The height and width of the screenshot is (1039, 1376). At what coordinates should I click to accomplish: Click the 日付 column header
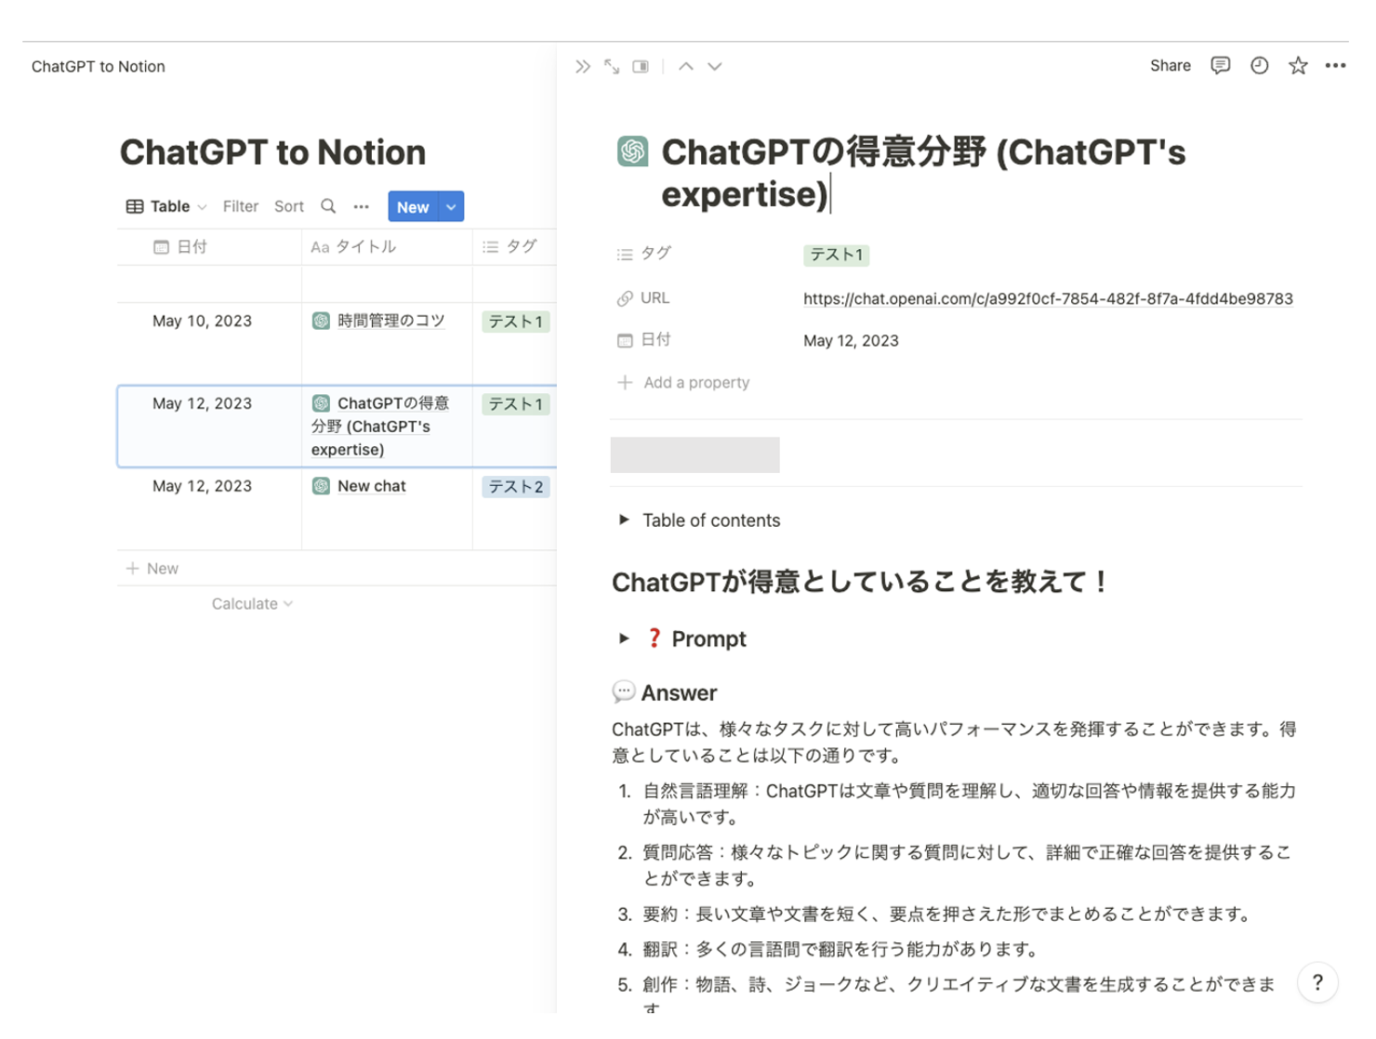[x=209, y=247]
